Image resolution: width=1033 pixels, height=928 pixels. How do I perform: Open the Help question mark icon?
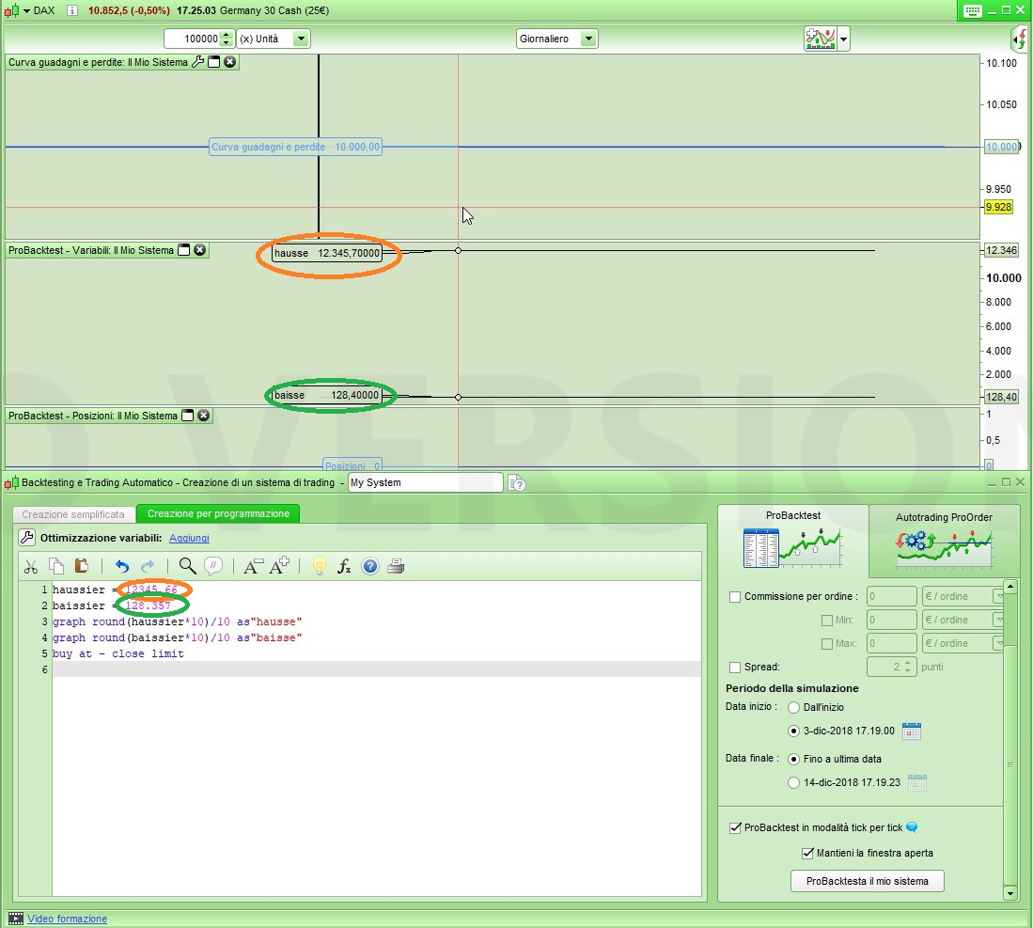[371, 566]
